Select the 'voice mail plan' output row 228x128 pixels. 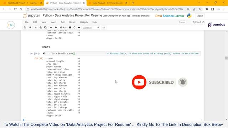click(63, 72)
